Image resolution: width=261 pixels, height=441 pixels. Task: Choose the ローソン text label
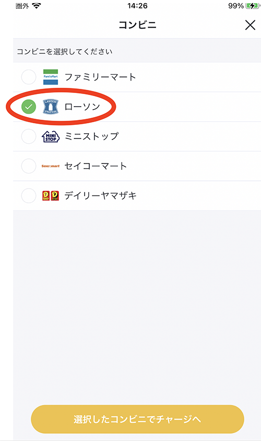82,107
